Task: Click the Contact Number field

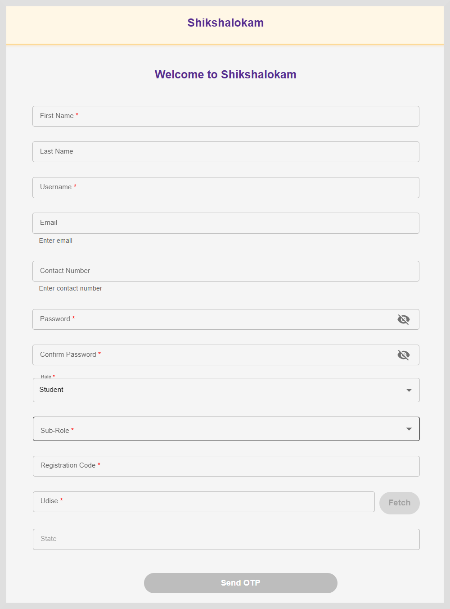Action: click(x=225, y=271)
